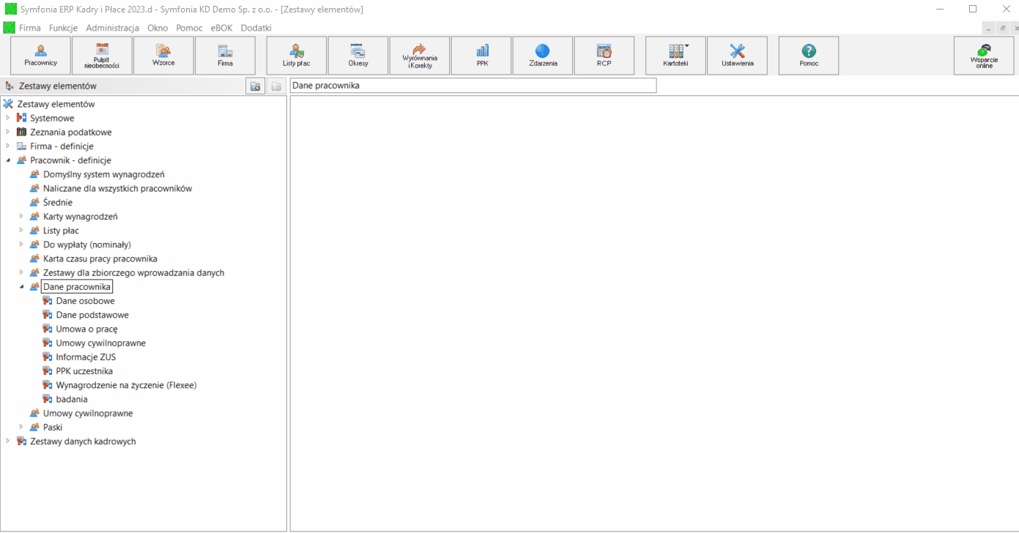Collapse the Pracownik - definicje node

(8, 160)
